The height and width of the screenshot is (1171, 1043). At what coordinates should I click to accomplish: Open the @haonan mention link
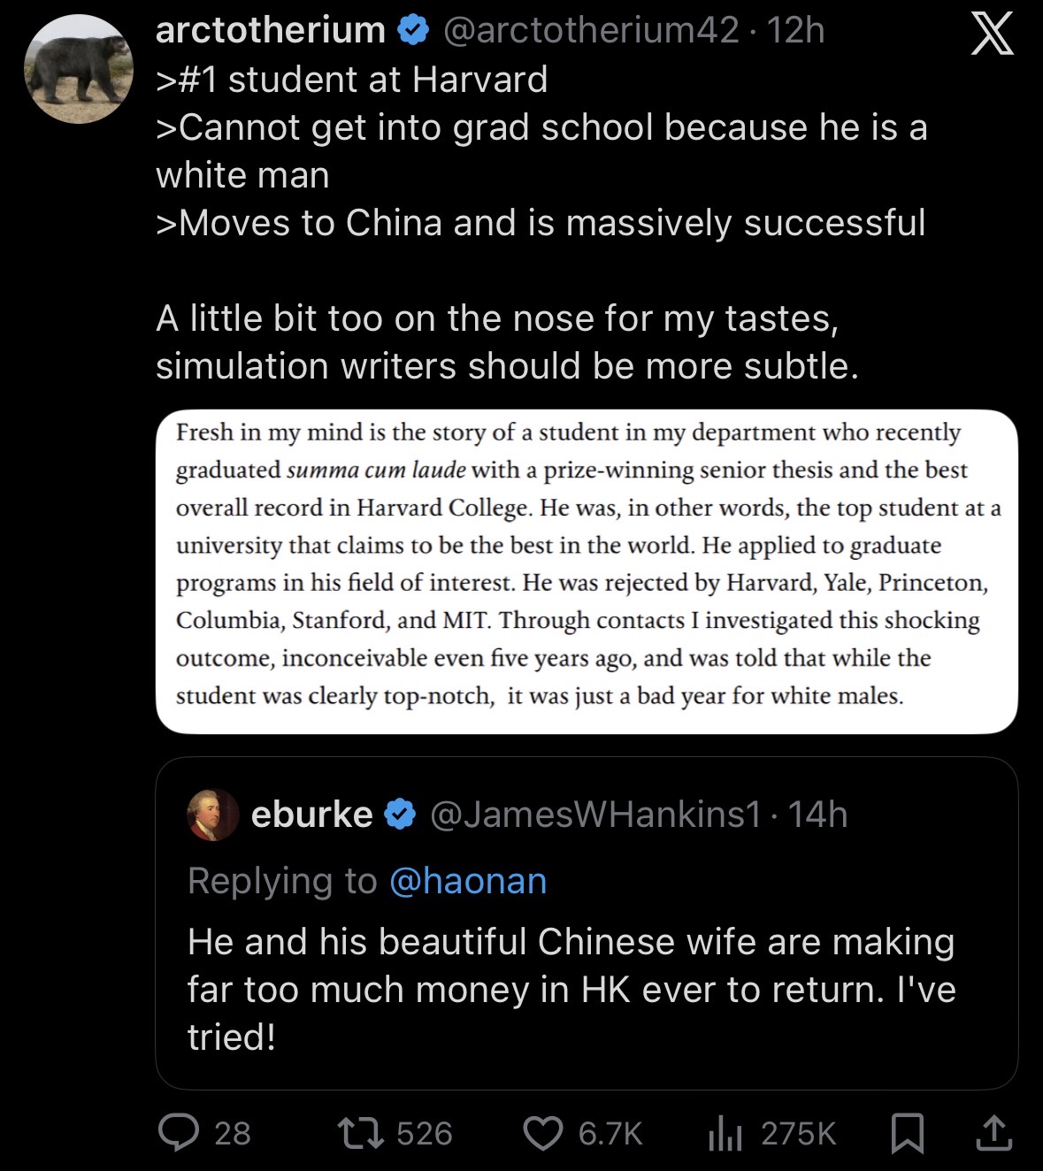pos(467,881)
